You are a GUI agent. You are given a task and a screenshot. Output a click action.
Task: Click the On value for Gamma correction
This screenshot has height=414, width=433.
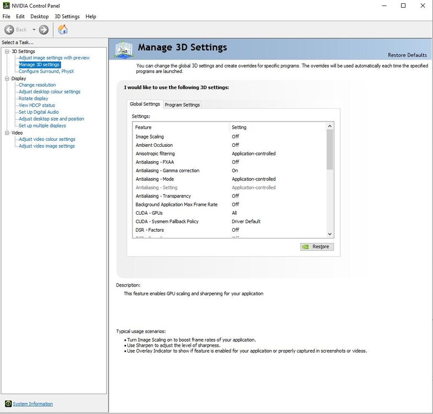click(235, 171)
